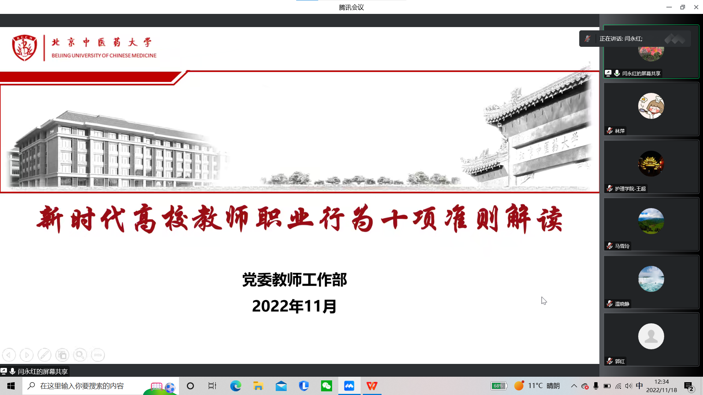
Task: Open the notification center with 2 alerts
Action: pyautogui.click(x=689, y=386)
